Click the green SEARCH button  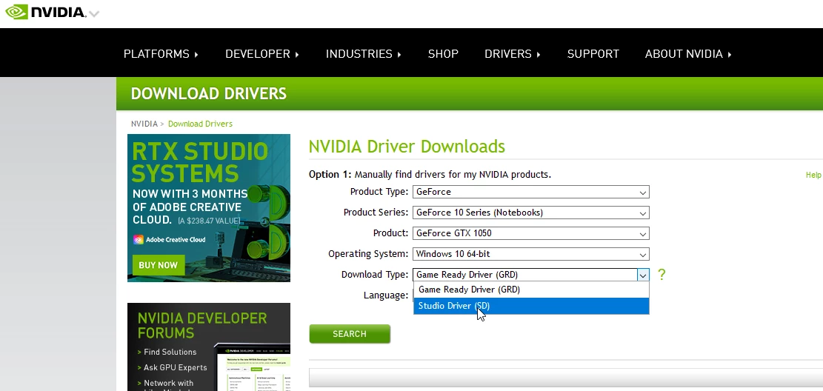350,334
